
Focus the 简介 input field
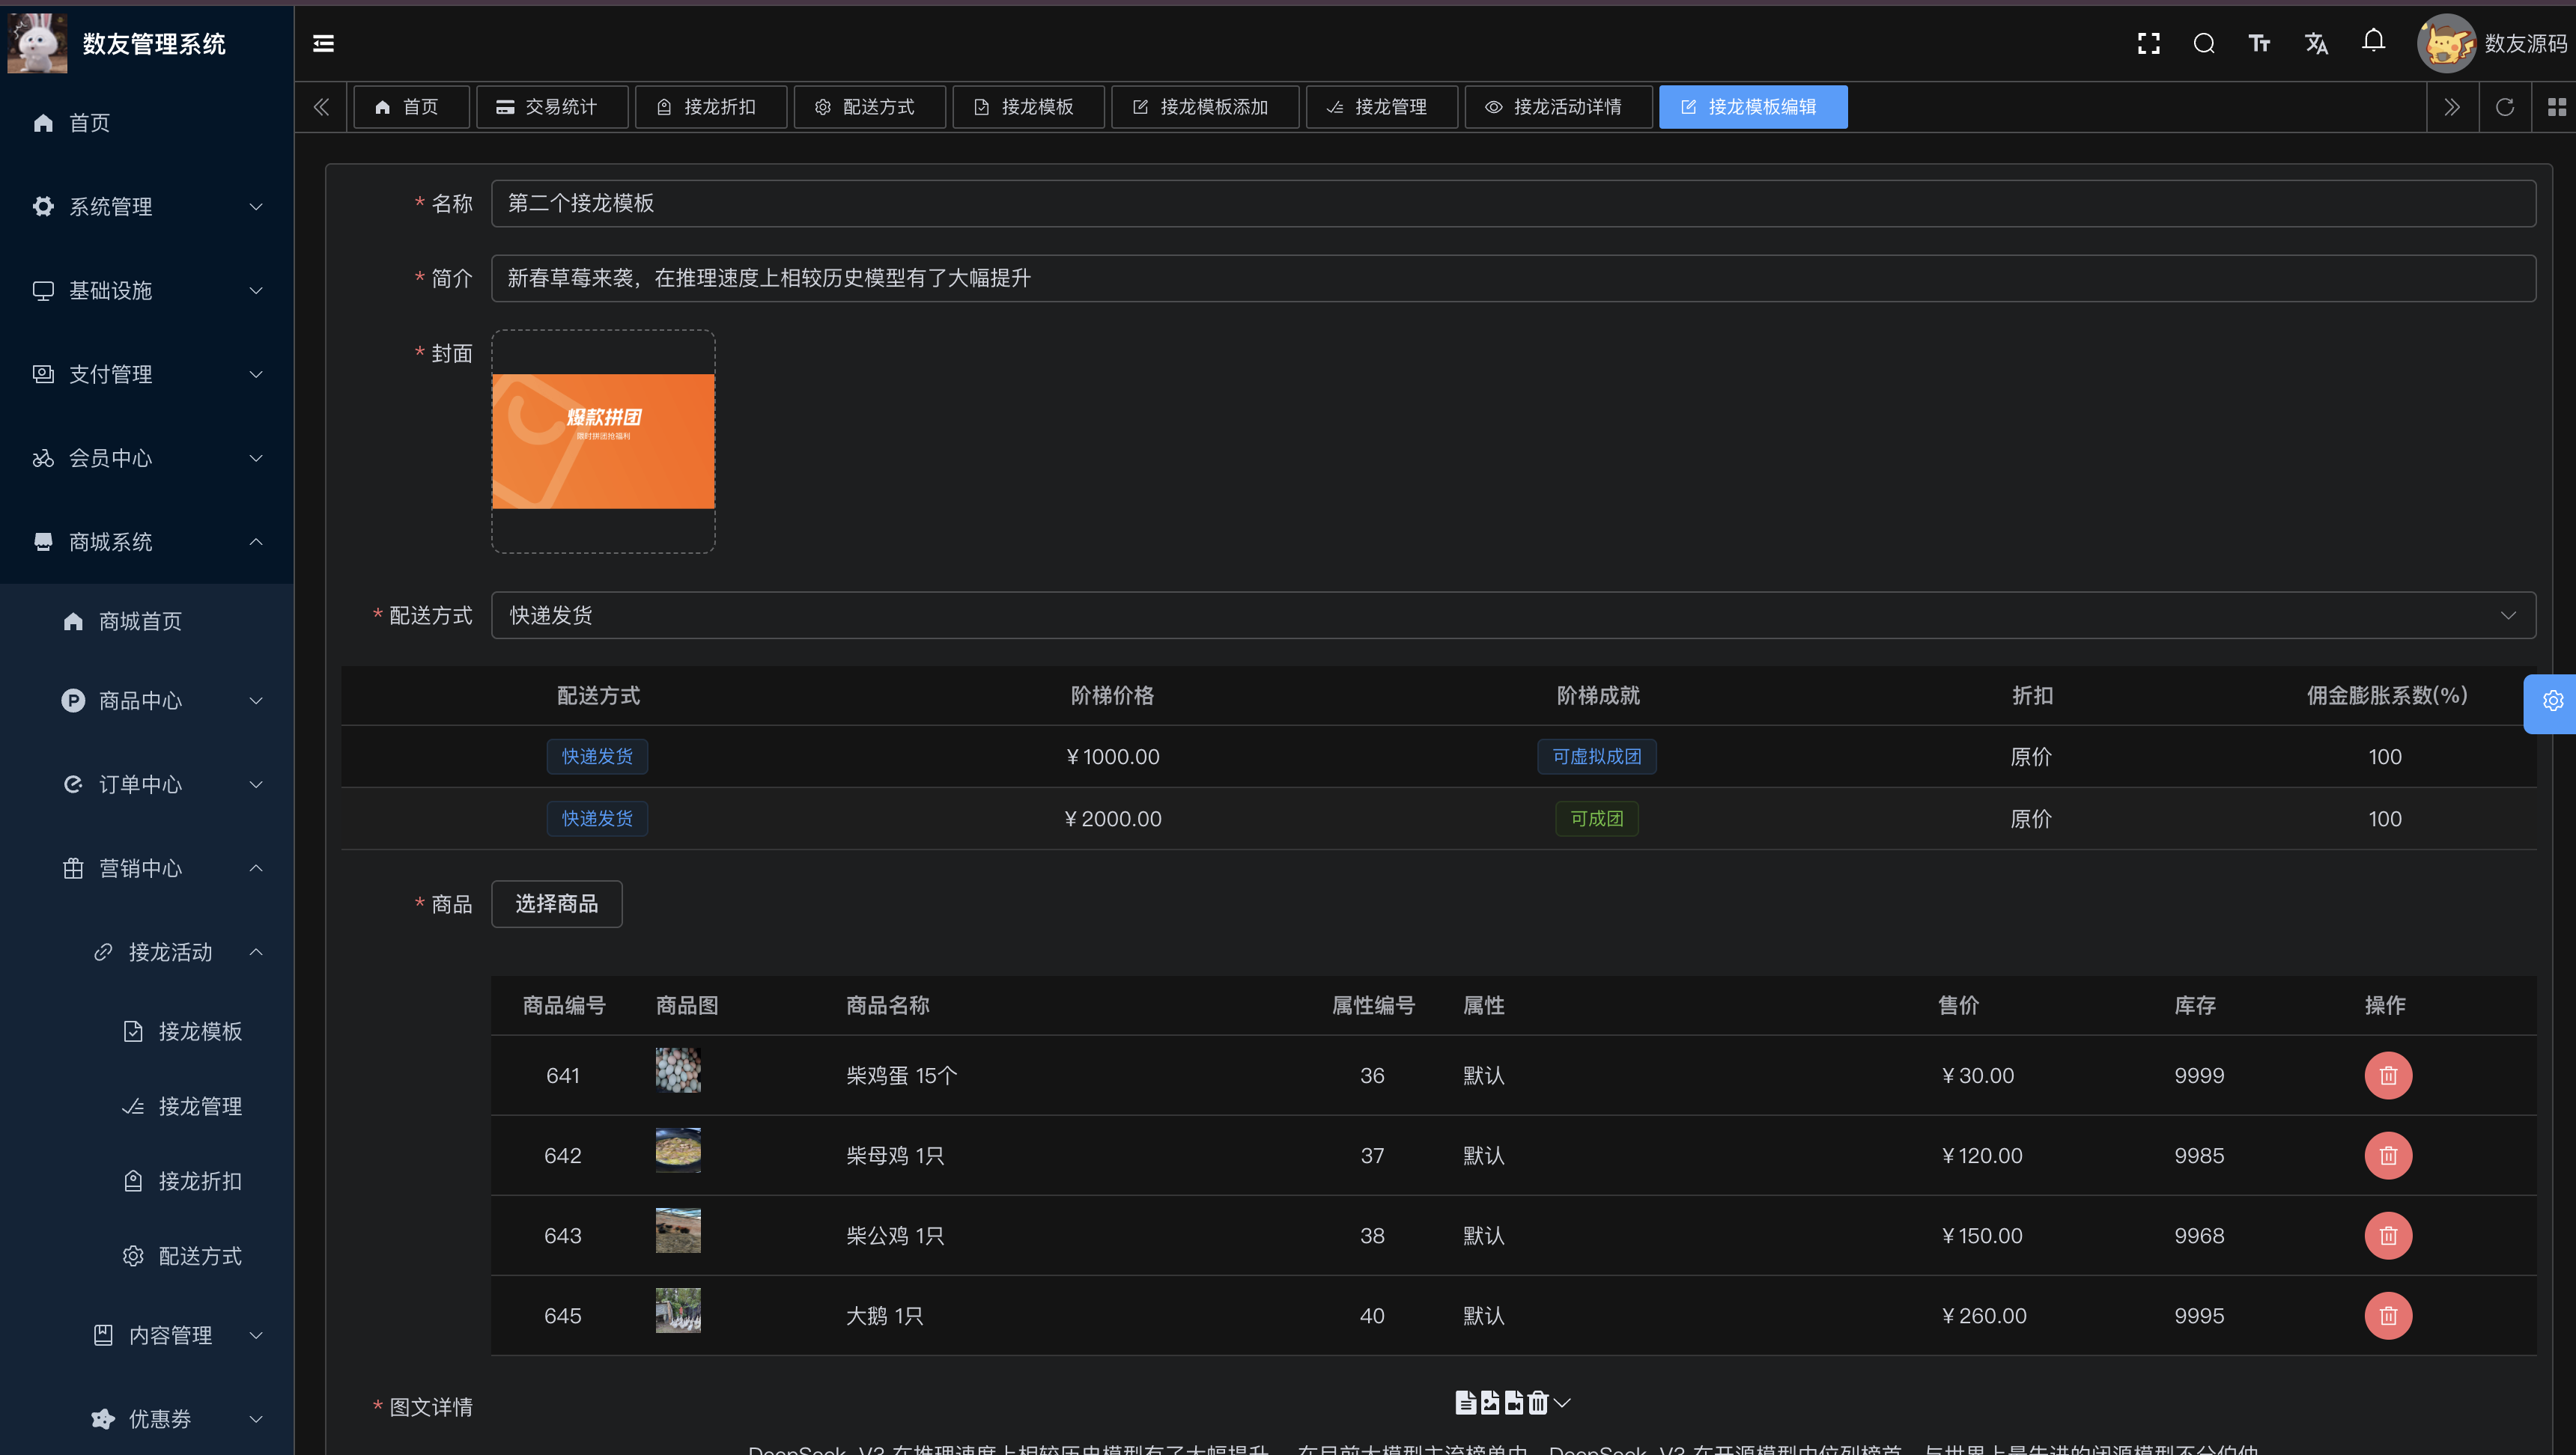coord(1513,279)
